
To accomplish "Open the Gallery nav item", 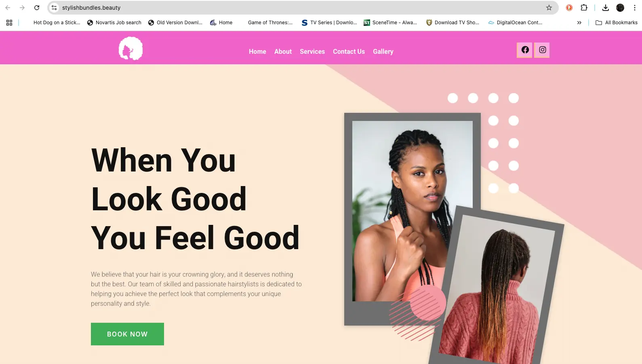I will [x=383, y=52].
